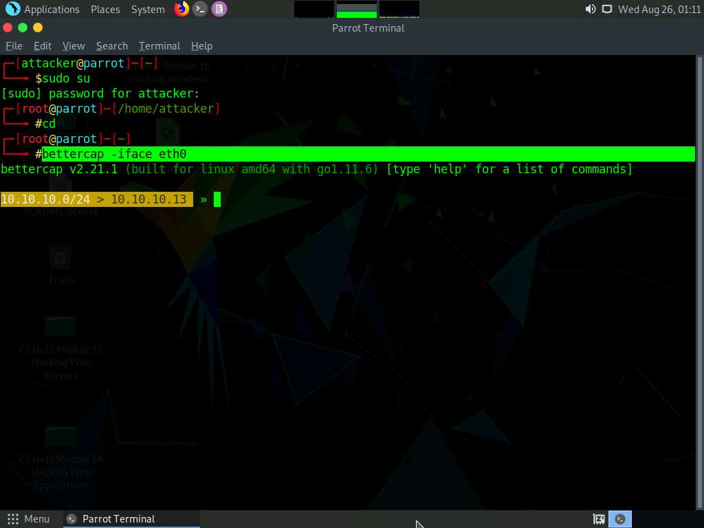704x528 pixels.
Task: Click the terminal cursor block after »
Action: point(217,199)
